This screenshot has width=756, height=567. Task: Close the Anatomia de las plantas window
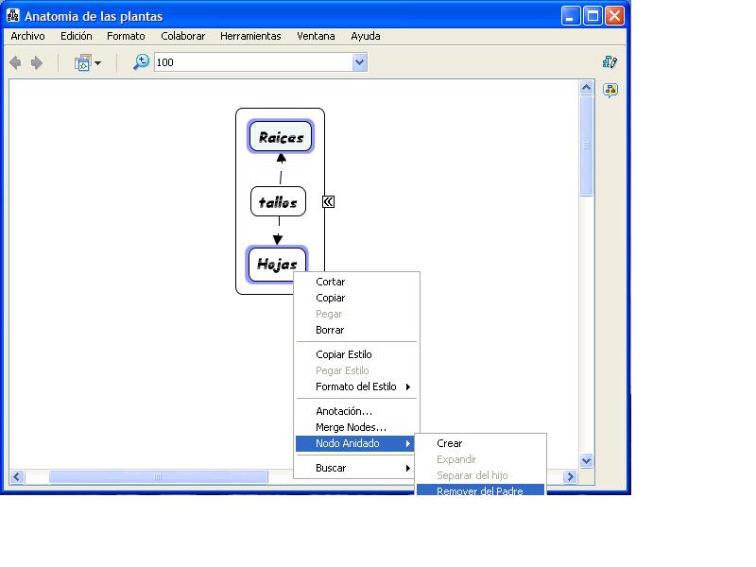(615, 16)
